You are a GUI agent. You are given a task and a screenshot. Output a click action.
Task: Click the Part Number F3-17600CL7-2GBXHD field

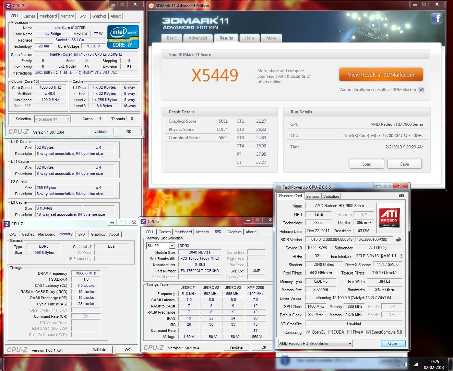click(x=199, y=271)
